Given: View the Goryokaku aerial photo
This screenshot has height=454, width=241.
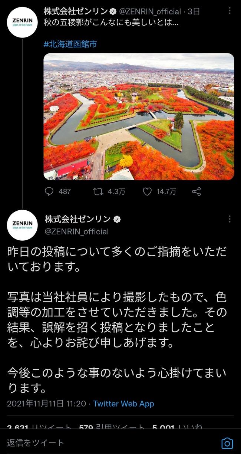Looking at the screenshot, I should [139, 117].
